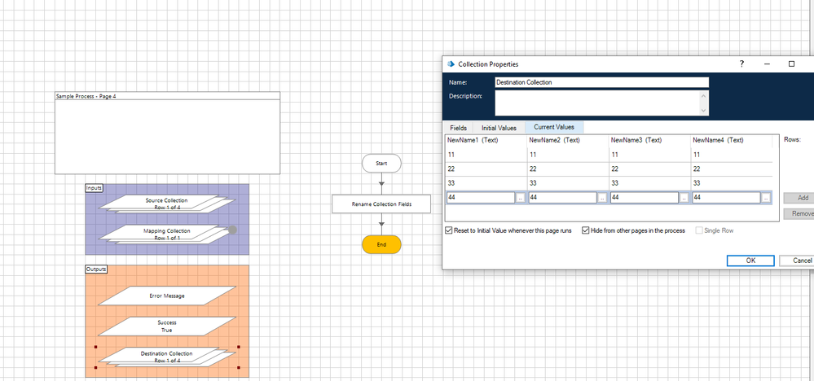Click the Single Row checkbox
The height and width of the screenshot is (381, 814).
point(700,231)
